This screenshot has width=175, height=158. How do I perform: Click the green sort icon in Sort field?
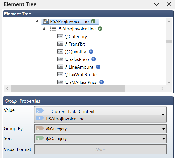point(39,139)
